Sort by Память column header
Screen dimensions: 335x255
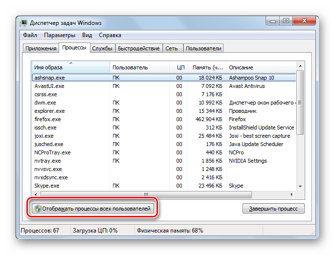tap(207, 67)
